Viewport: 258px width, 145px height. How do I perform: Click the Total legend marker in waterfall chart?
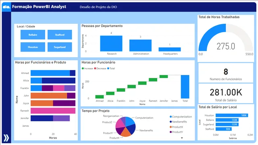click(108, 68)
